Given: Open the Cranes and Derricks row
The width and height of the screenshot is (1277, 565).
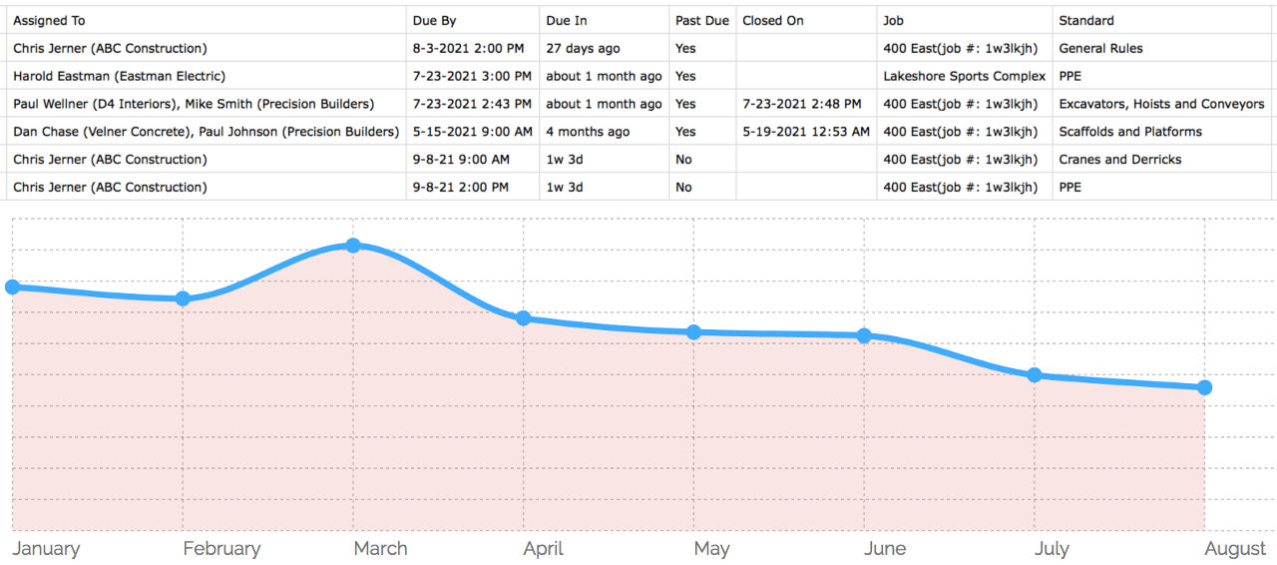Looking at the screenshot, I should [638, 160].
